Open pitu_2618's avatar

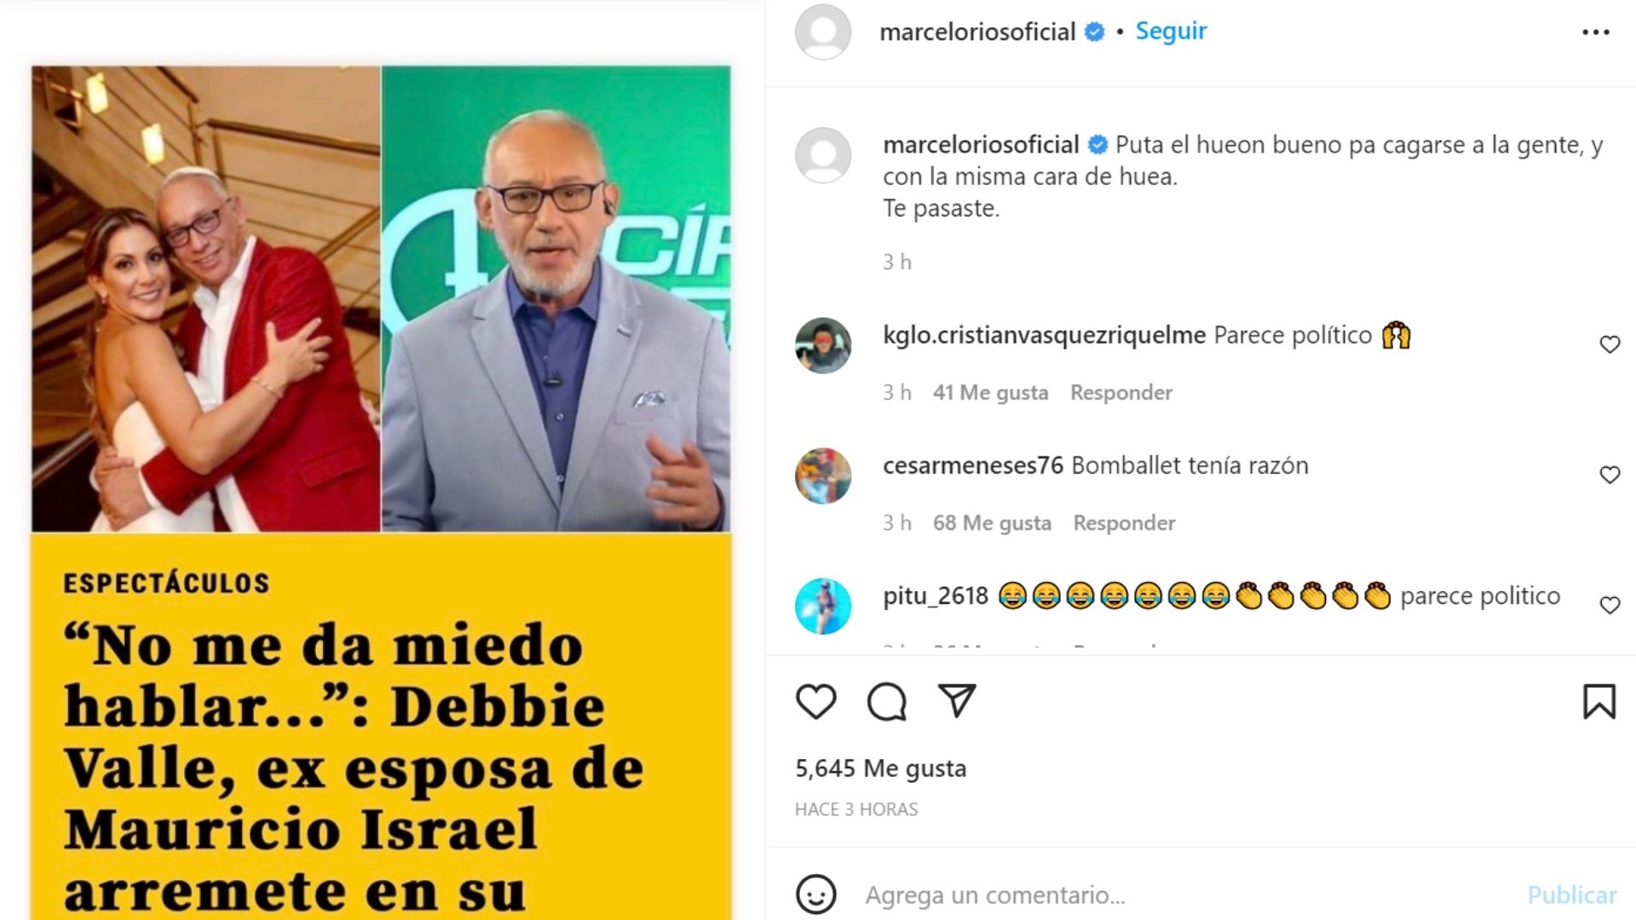(823, 606)
